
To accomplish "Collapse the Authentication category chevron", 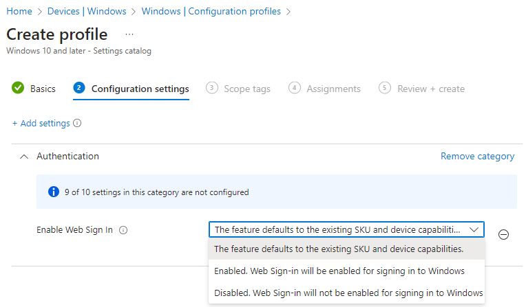I will coord(24,157).
